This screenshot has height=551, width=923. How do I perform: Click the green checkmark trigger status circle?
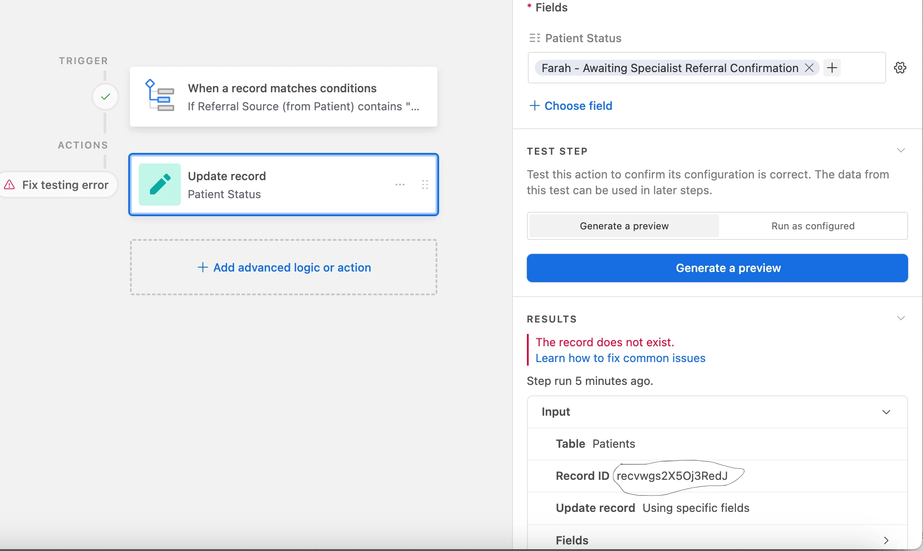[105, 97]
